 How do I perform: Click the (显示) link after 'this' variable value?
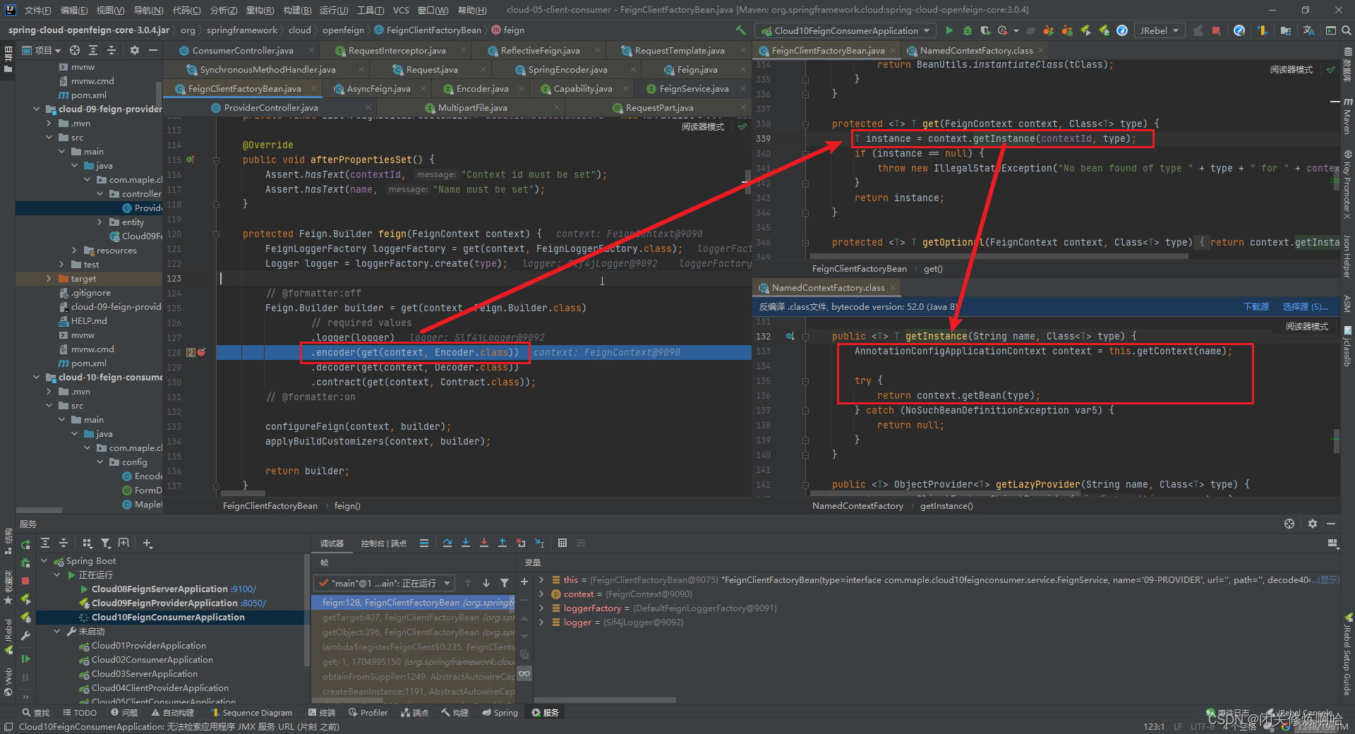click(1329, 580)
